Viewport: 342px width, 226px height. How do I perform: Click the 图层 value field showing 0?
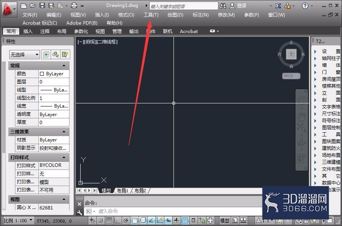[54, 82]
